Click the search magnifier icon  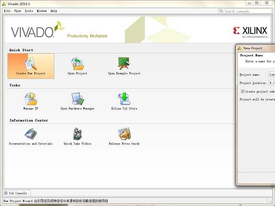coord(221,11)
